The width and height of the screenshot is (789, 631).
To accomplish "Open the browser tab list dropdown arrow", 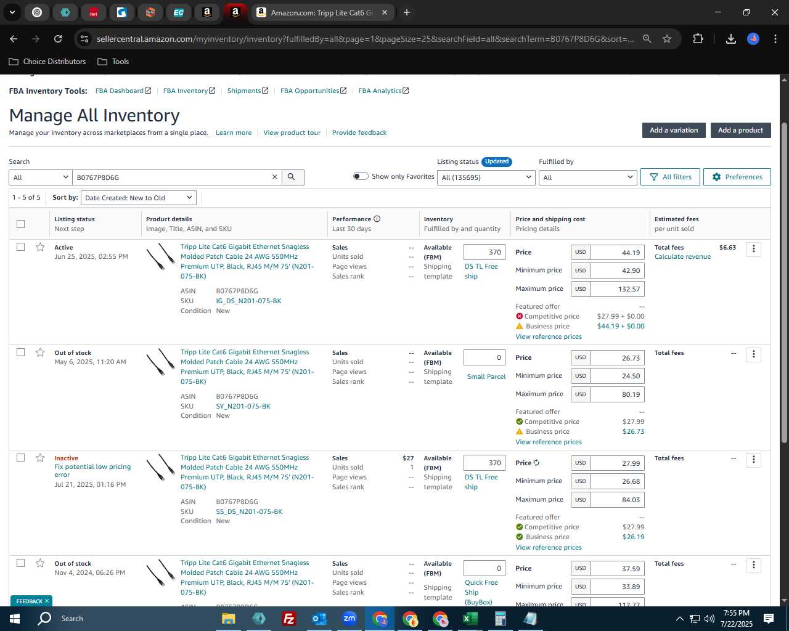I will (12, 12).
